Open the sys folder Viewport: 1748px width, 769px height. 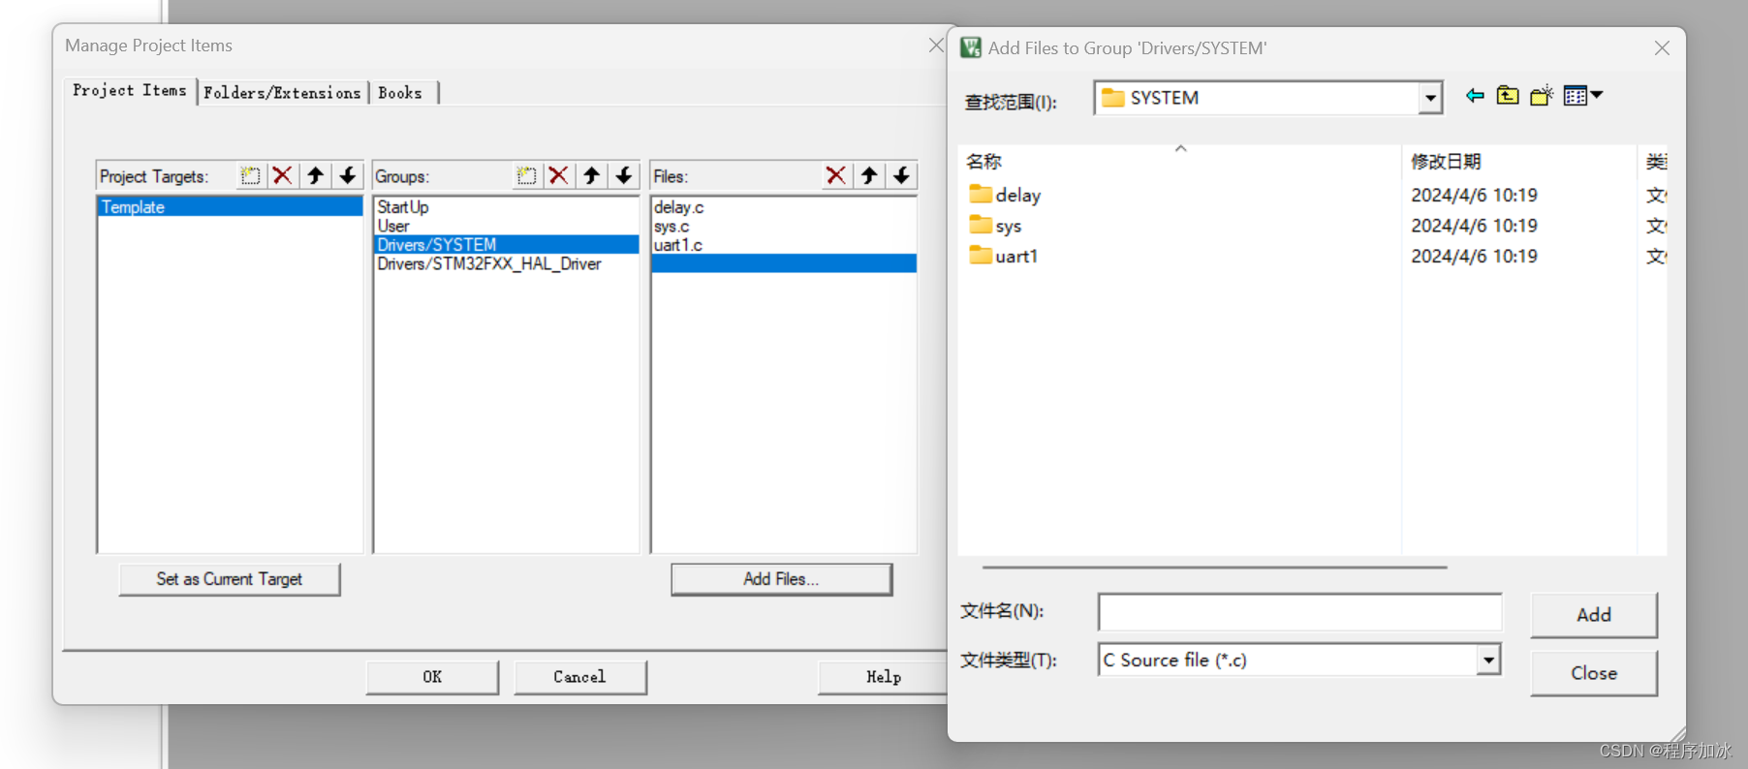click(995, 226)
